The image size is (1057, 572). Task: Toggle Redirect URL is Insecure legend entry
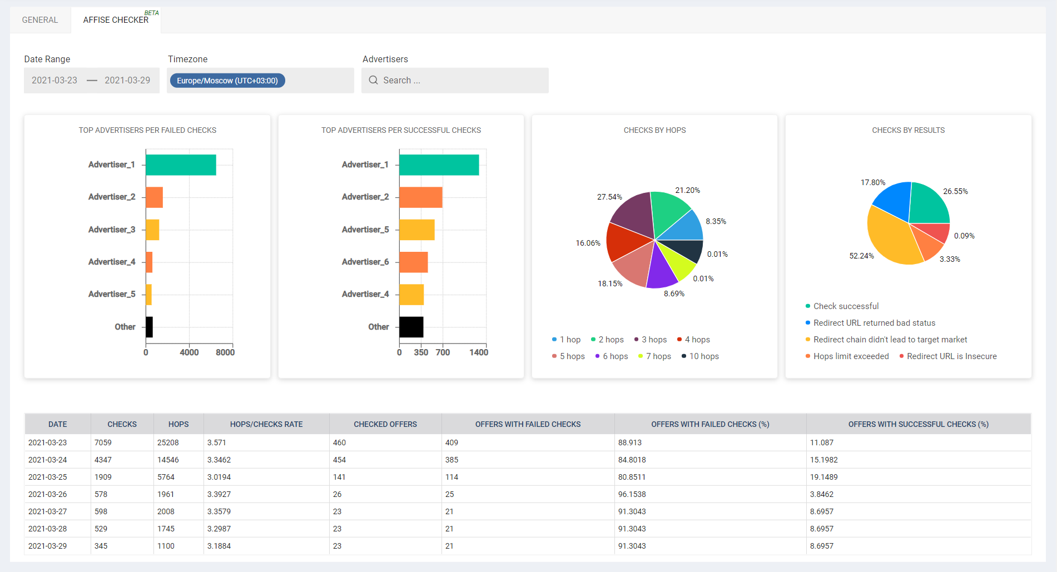click(947, 356)
